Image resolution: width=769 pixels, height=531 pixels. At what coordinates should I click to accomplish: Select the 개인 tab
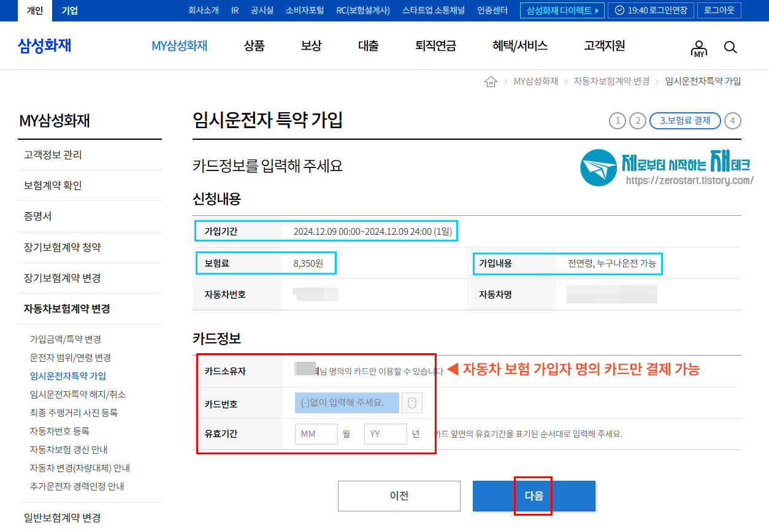click(35, 10)
